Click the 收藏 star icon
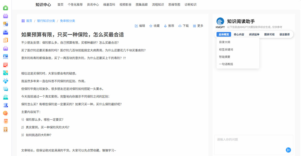This screenshot has height=156, width=301. [151, 26]
